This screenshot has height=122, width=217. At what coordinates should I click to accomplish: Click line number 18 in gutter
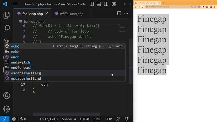coord(23,90)
